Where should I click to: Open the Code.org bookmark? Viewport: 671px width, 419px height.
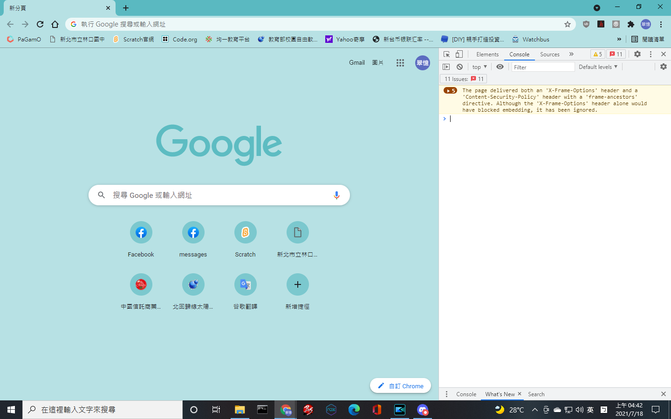[179, 39]
